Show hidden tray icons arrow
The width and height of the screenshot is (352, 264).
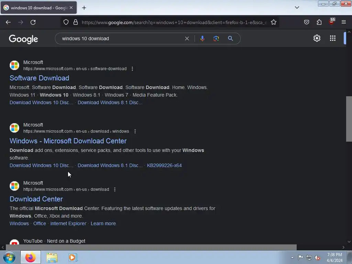pyautogui.click(x=292, y=257)
